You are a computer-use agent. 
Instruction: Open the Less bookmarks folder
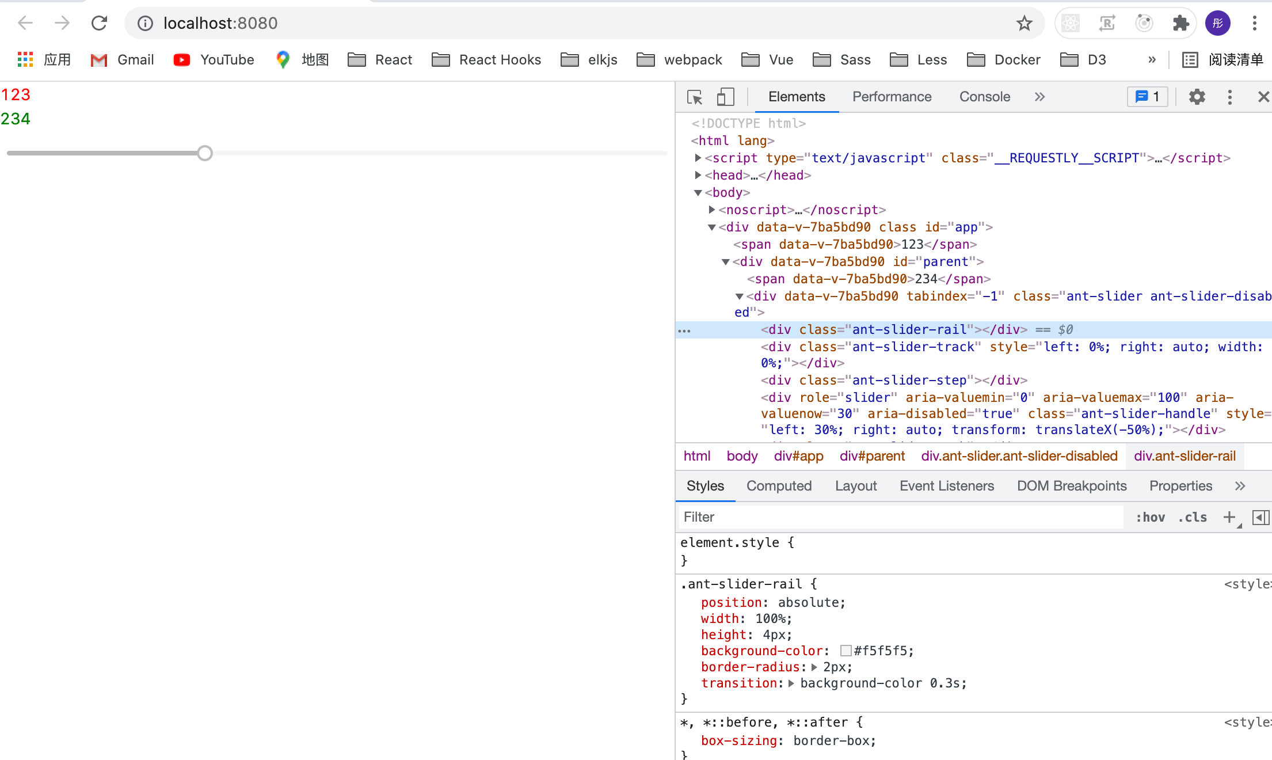(x=918, y=59)
